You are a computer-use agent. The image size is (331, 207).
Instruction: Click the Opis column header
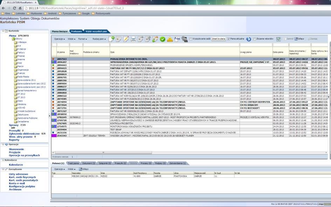174,52
